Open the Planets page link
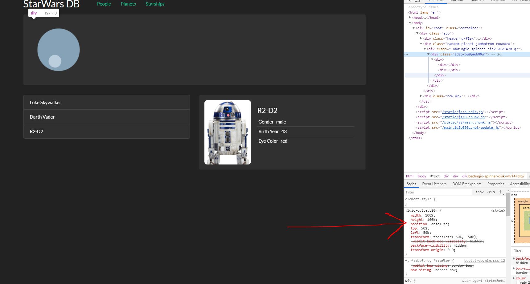This screenshot has height=284, width=530. (128, 4)
